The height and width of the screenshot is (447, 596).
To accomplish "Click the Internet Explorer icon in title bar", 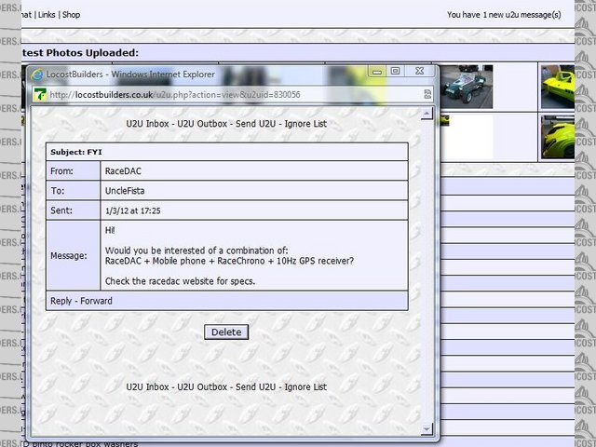I will pos(37,74).
